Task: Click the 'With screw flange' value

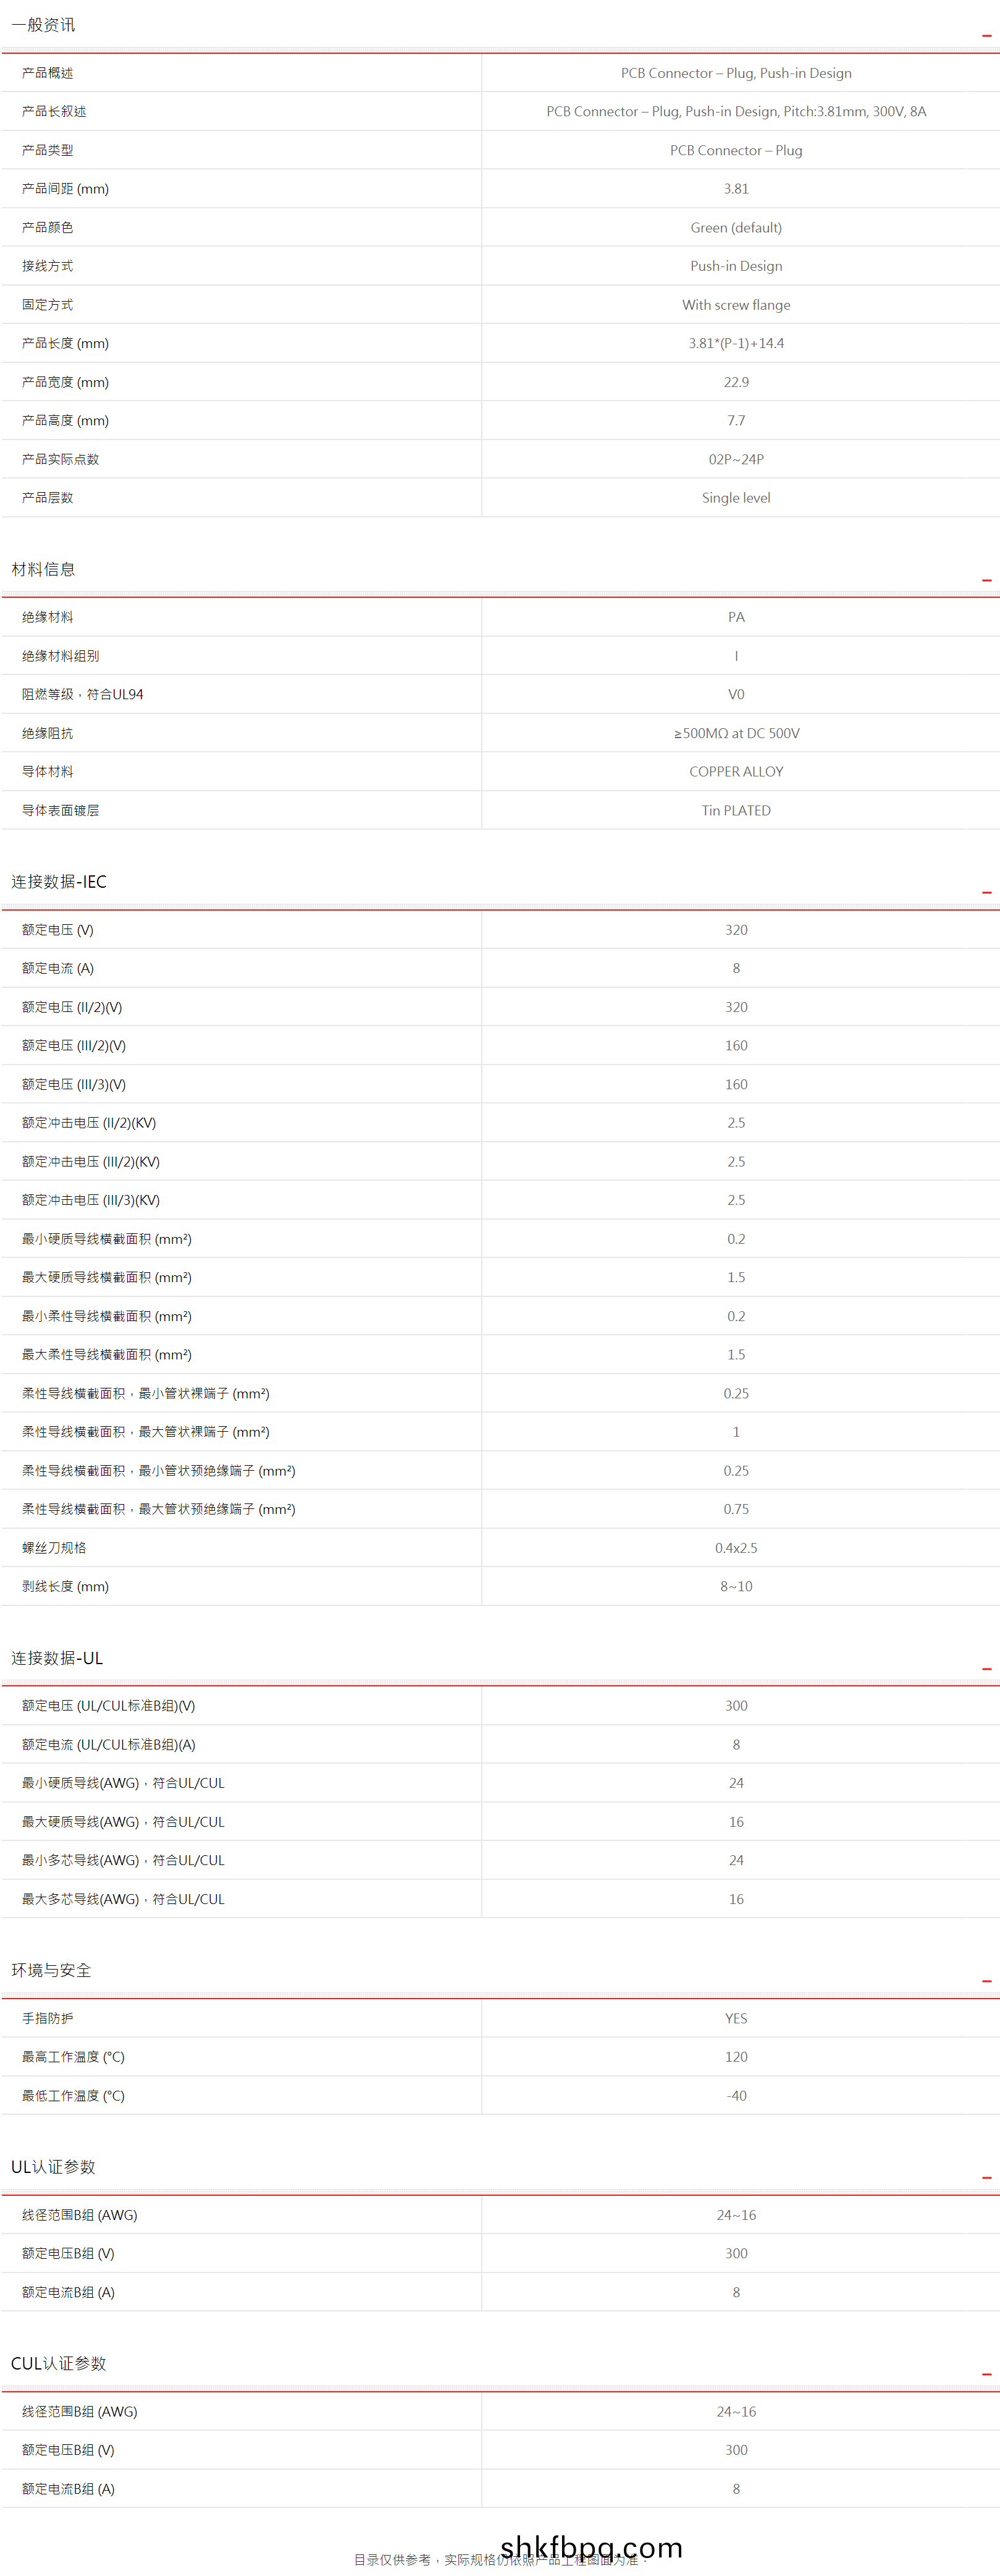Action: tap(735, 305)
